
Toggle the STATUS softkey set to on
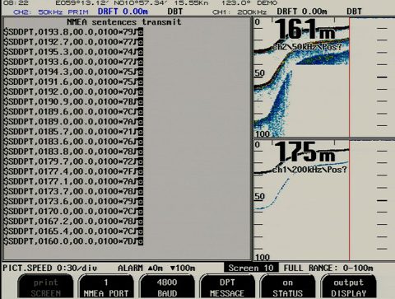[x=288, y=287]
